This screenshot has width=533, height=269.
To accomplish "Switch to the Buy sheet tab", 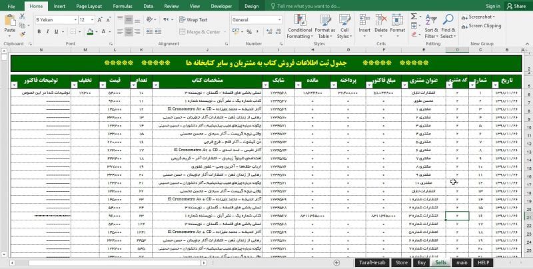I will tap(421, 262).
